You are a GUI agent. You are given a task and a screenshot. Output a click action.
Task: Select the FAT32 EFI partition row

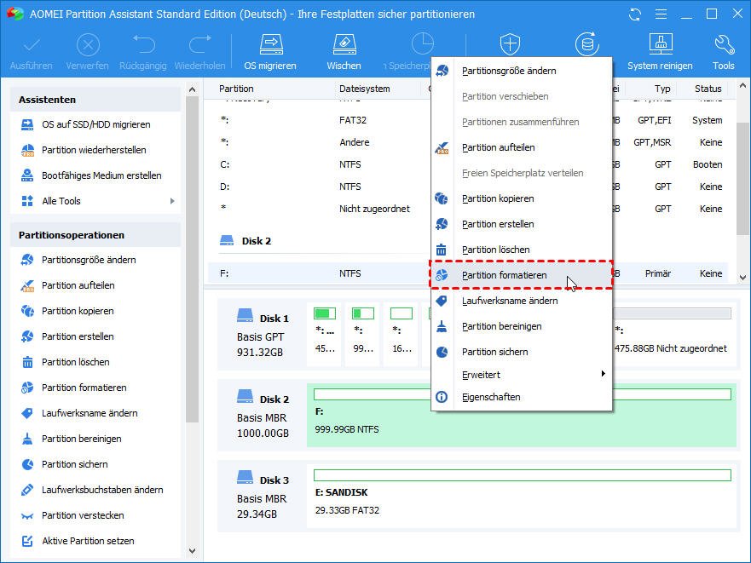click(x=468, y=120)
